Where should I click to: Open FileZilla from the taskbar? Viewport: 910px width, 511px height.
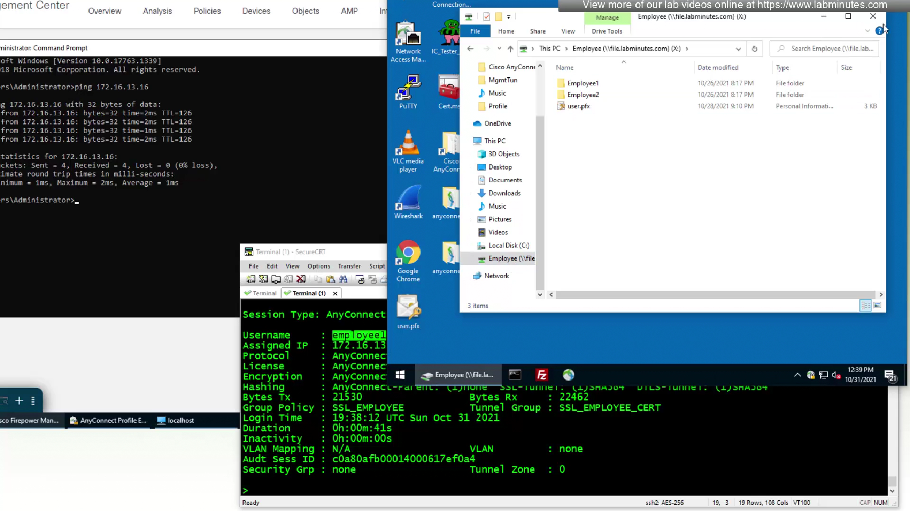[542, 375]
